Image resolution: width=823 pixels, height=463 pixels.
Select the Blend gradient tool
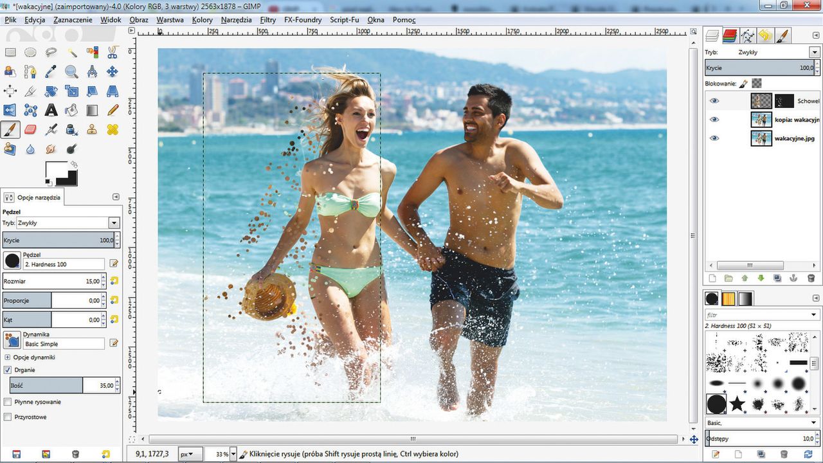pos(92,111)
